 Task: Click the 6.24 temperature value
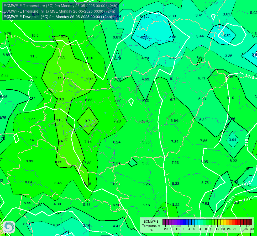117,142
